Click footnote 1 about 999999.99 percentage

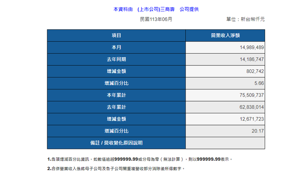[x=140, y=159]
